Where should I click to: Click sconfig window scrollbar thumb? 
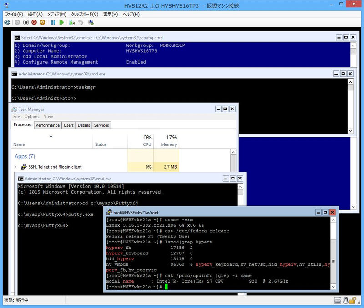tap(354, 51)
